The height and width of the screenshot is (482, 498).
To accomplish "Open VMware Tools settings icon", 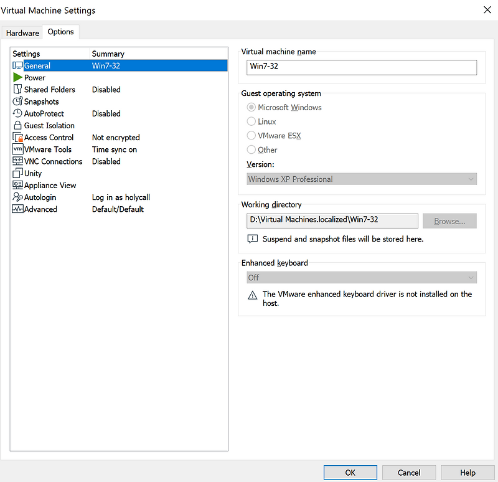I will [x=17, y=149].
